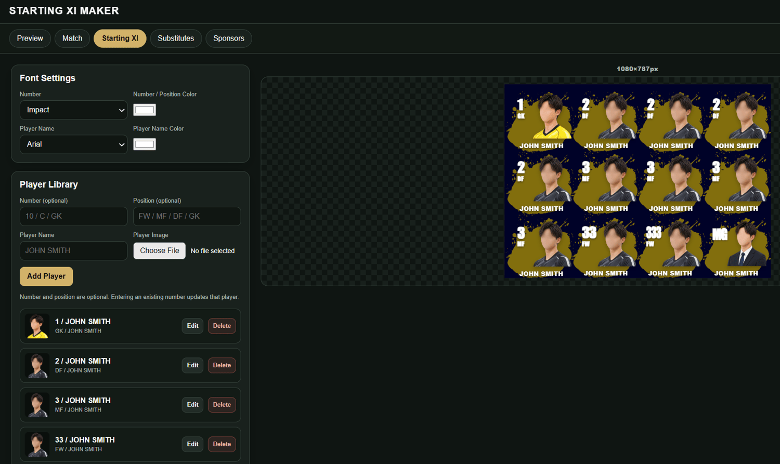Select the MG card in the preview
The height and width of the screenshot is (464, 780).
click(x=736, y=248)
